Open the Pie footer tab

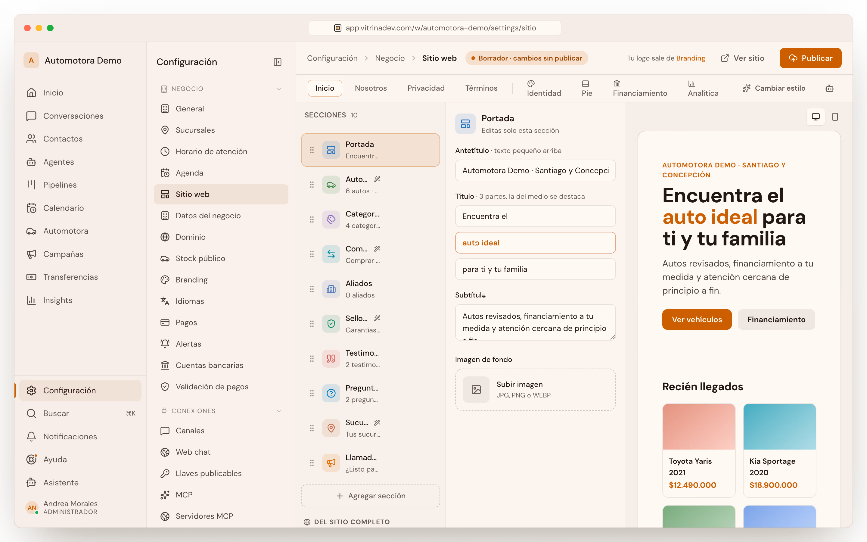pos(587,88)
